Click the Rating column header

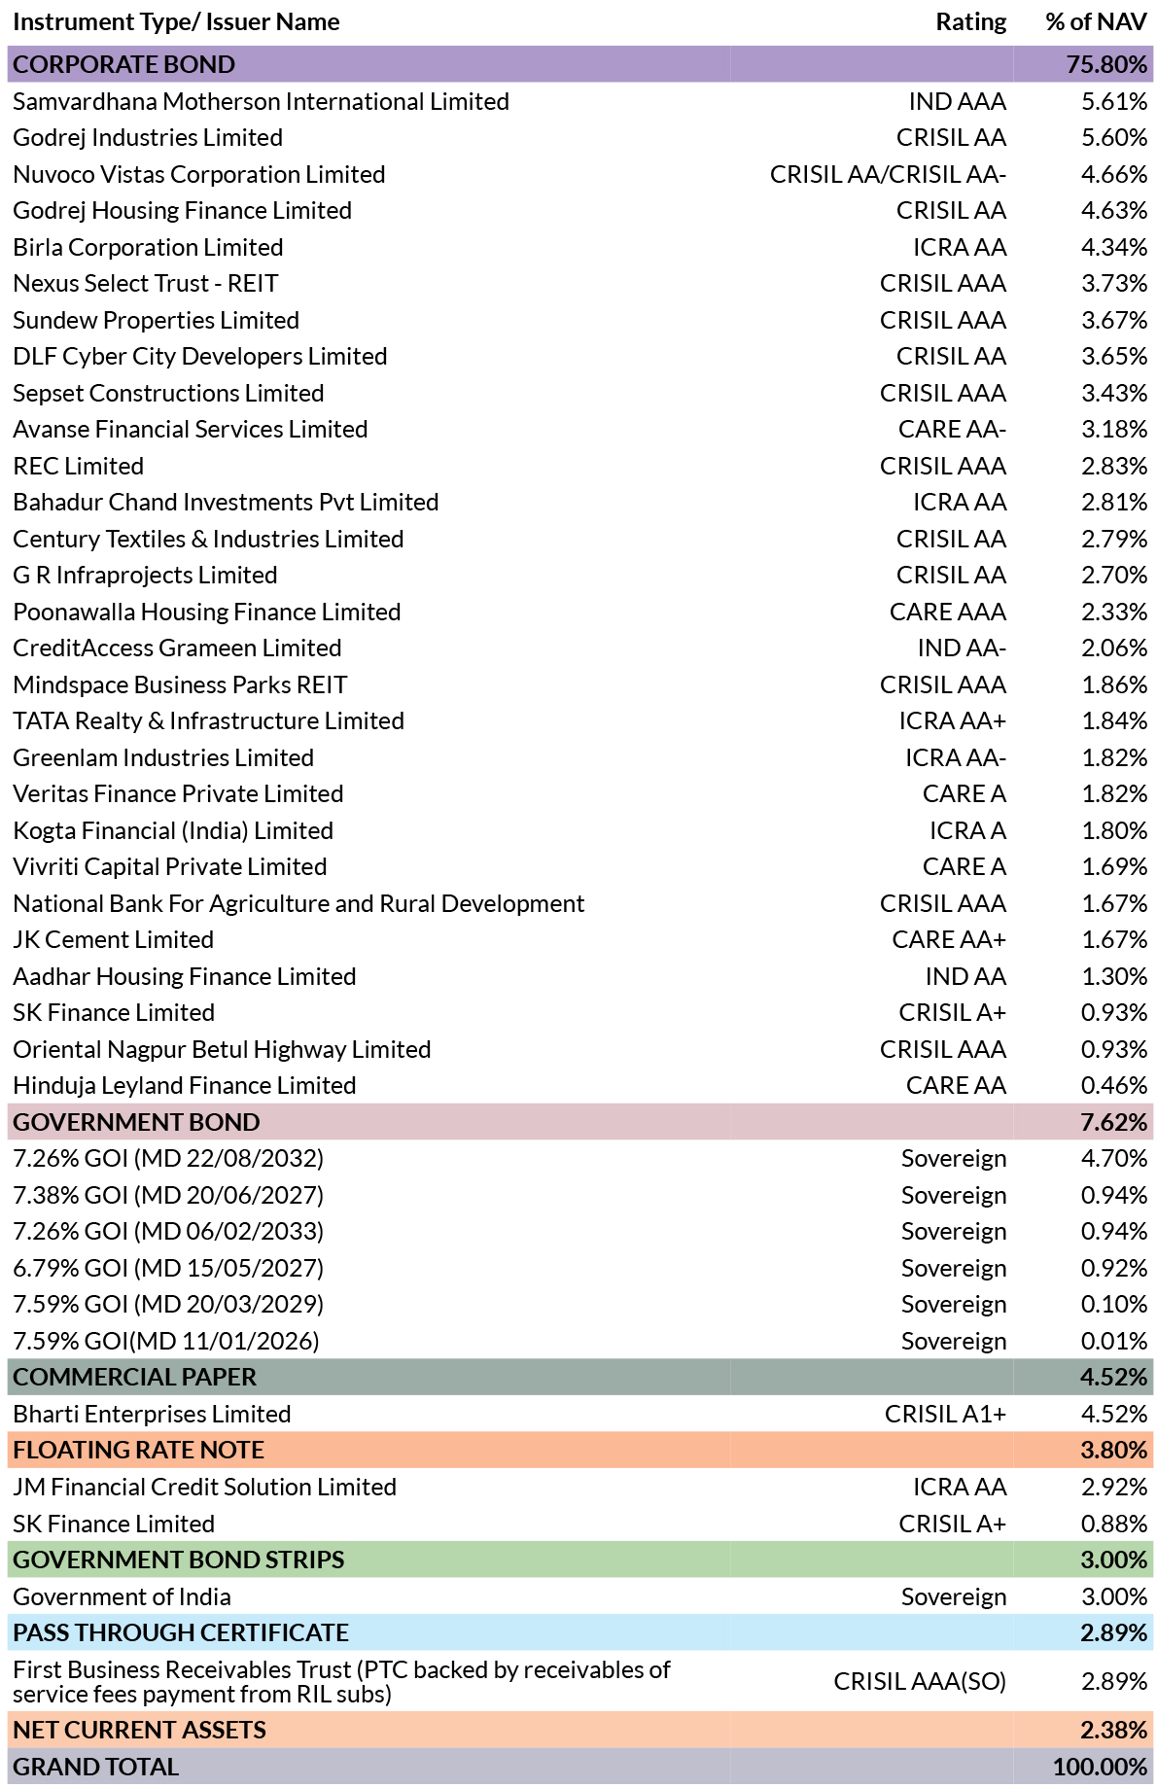click(x=970, y=22)
